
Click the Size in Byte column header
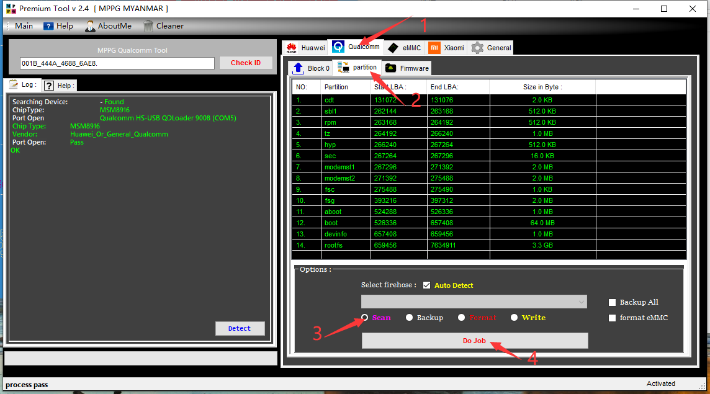point(542,87)
